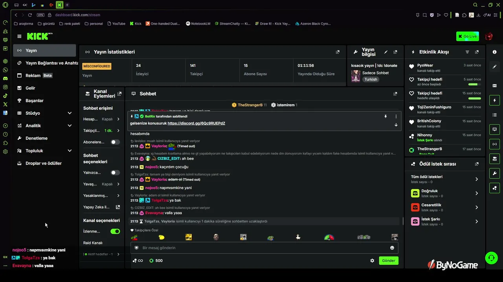The height and width of the screenshot is (282, 503).
Task: Expand the Aktif hedefler row
Action: point(102,254)
